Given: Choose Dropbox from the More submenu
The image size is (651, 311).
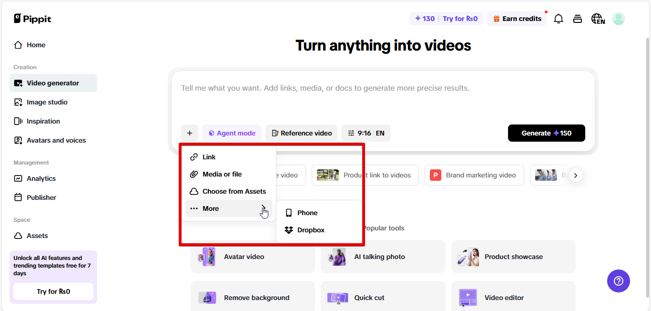Looking at the screenshot, I should [x=310, y=229].
